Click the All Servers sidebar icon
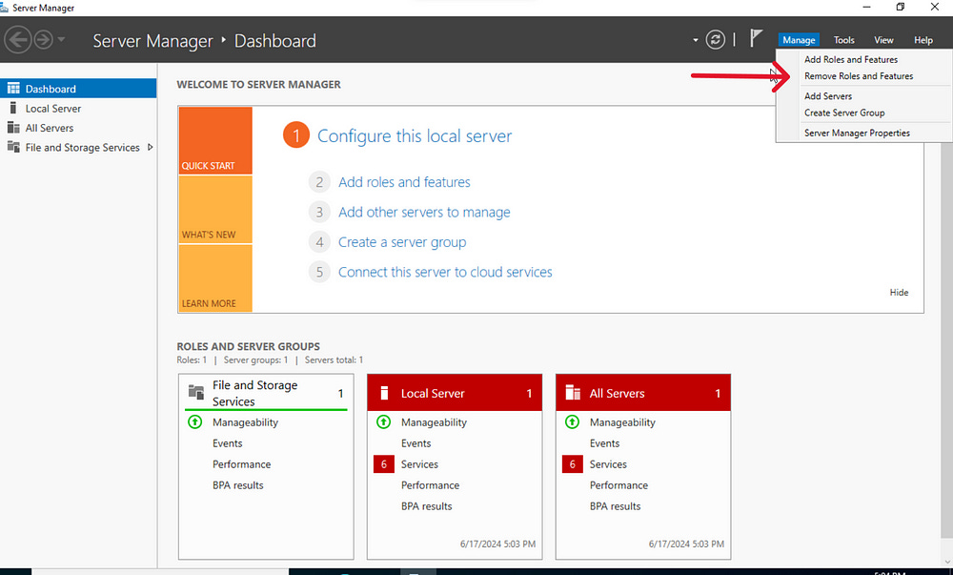Viewport: 953px width, 575px height. pos(13,127)
